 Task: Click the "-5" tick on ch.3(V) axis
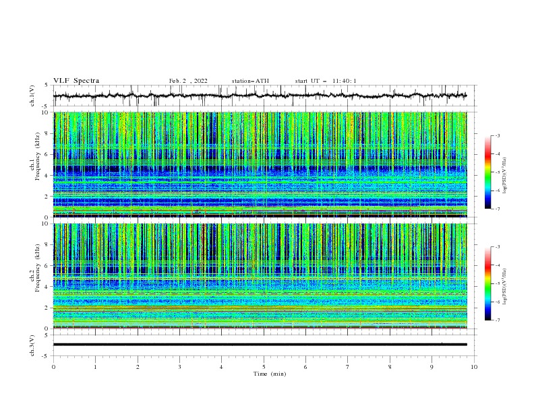(x=46, y=356)
